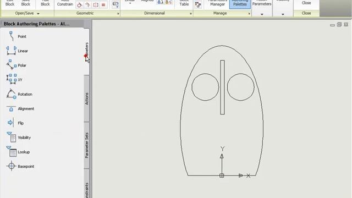Expand the Dimensional panel launcher arrow
This screenshot has height=198, width=352.
point(191,14)
